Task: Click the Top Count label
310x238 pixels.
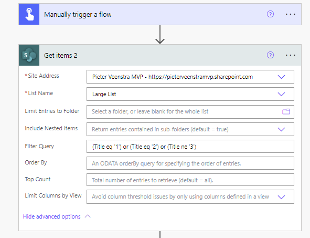Action: 38,179
